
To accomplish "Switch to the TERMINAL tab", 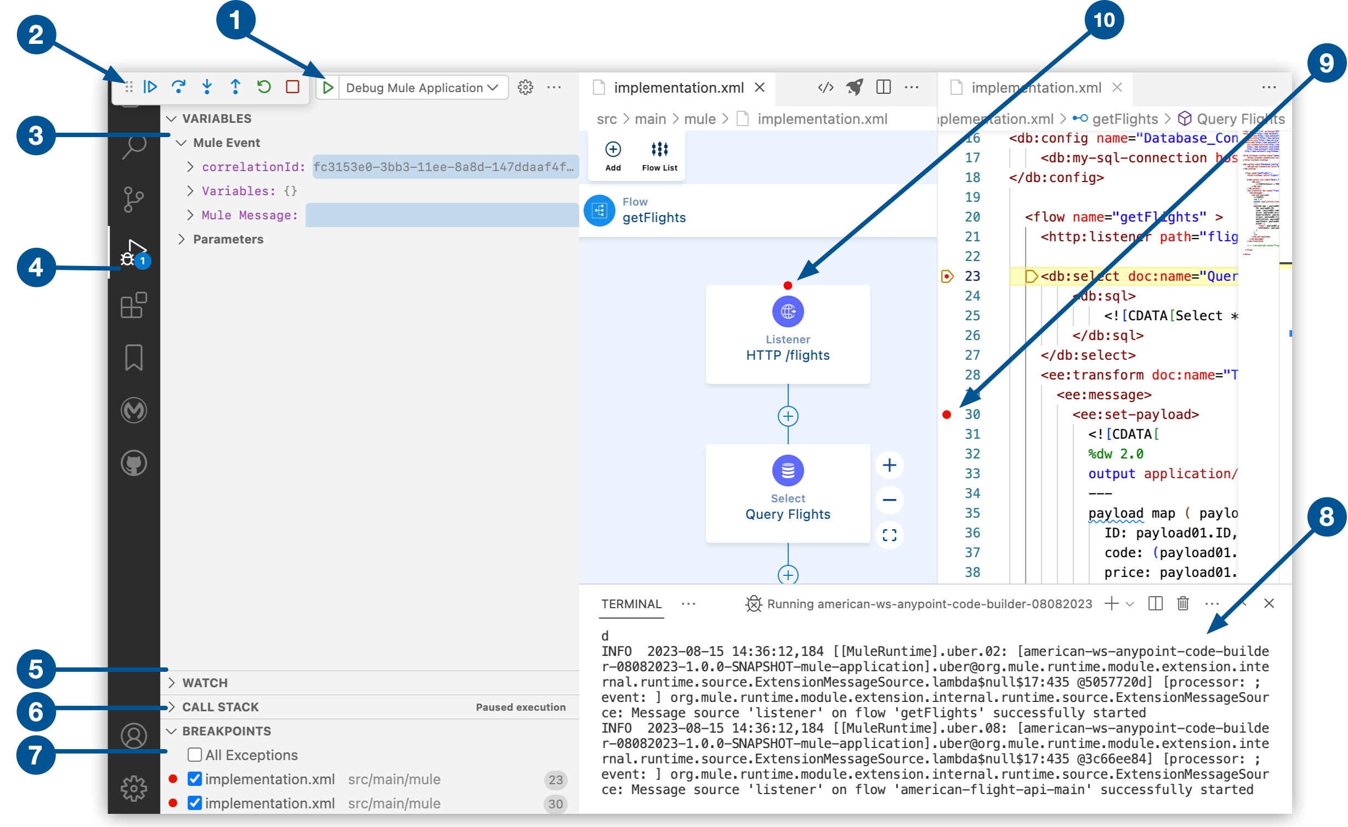I will pyautogui.click(x=631, y=604).
